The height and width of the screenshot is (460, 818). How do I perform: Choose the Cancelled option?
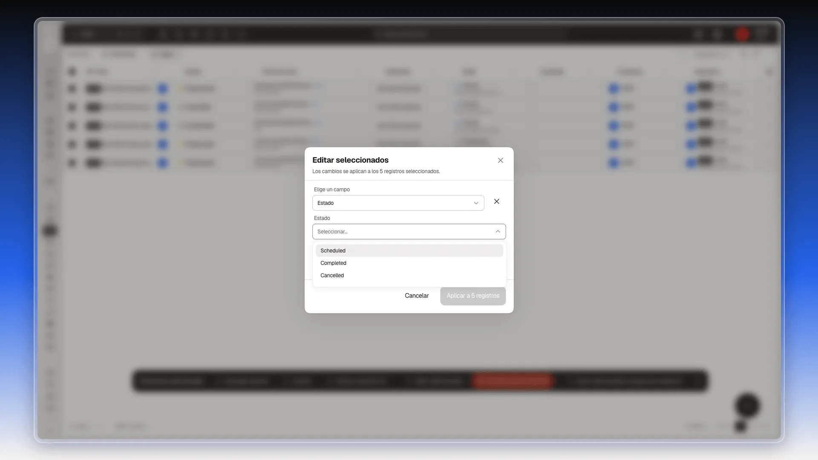409,275
